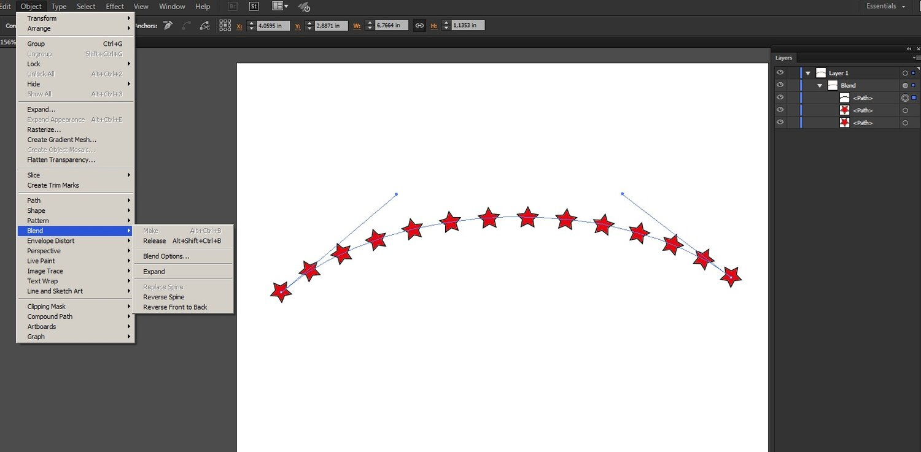The width and height of the screenshot is (921, 452).
Task: Open the Transform submenu
Action: (76, 18)
